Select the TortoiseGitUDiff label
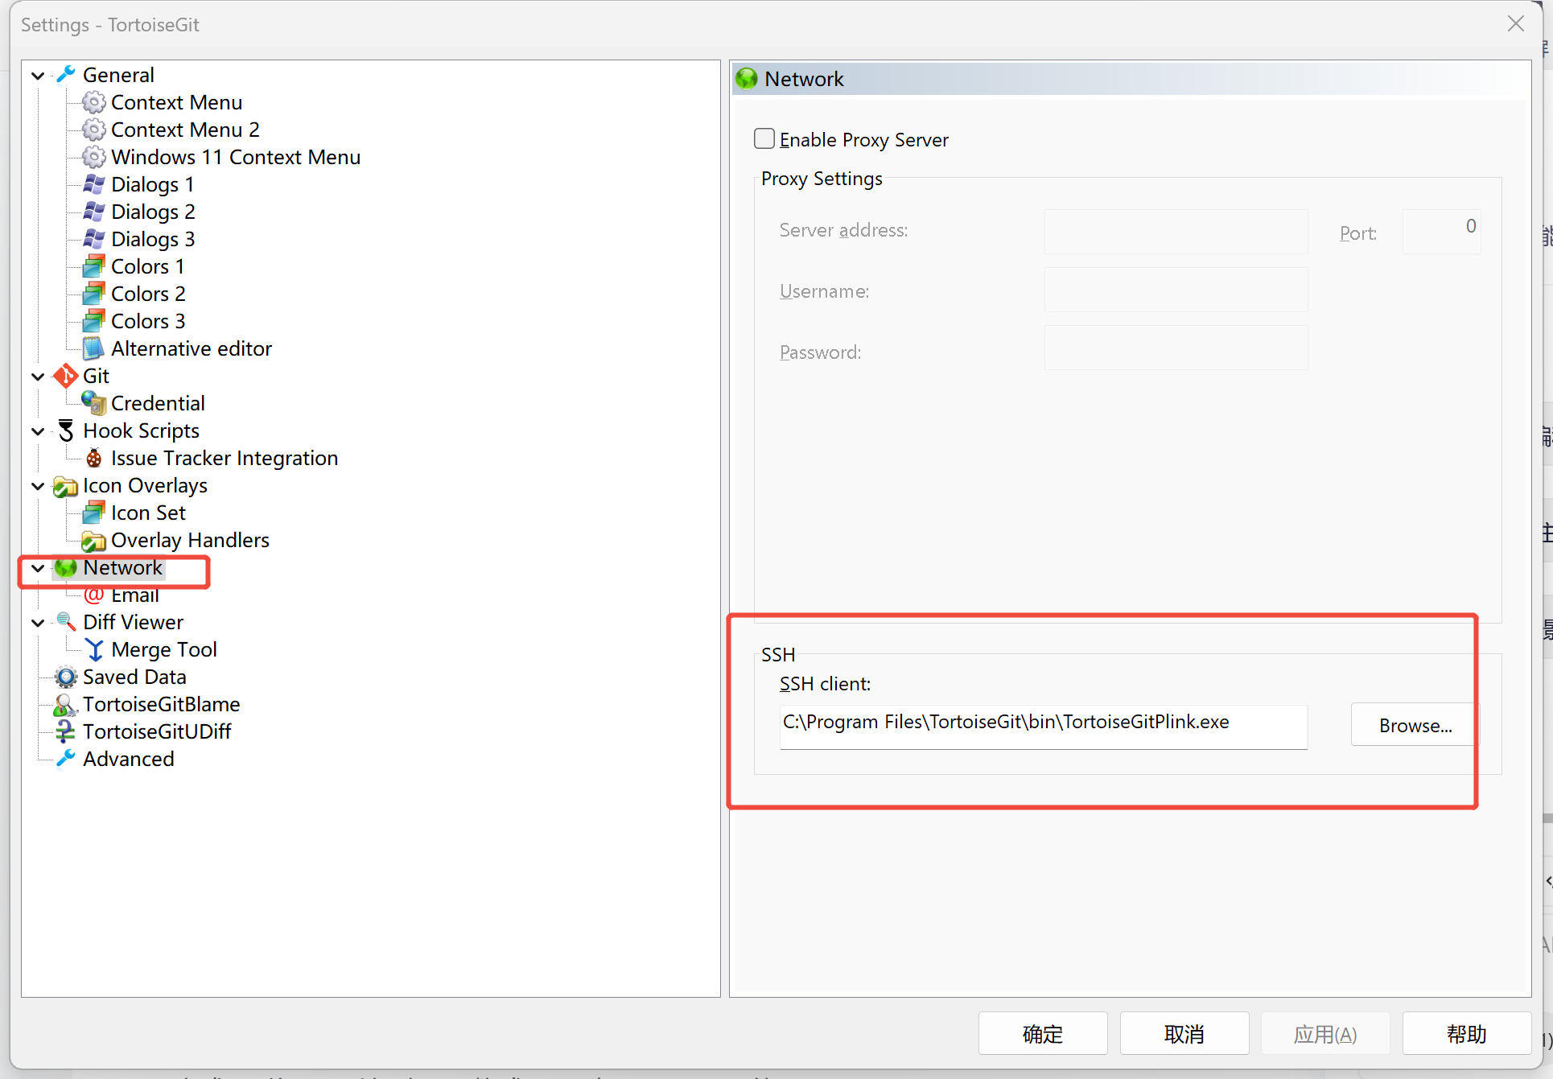 coord(157,731)
